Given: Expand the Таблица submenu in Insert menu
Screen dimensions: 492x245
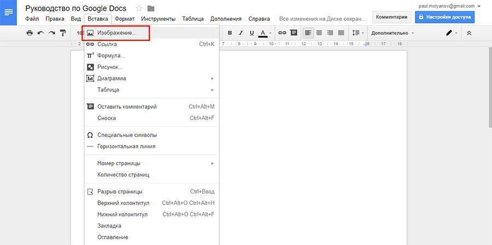Looking at the screenshot, I should (152, 90).
